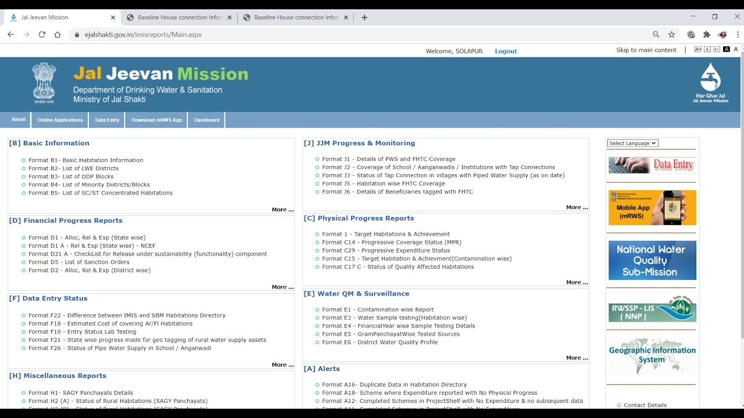Viewport: 744px width, 418px height.
Task: Click the browser forward arrow
Action: (26, 34)
